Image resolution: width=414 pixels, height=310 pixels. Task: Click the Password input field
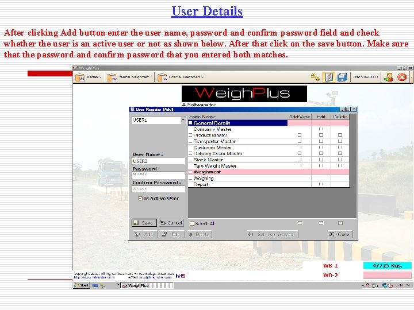(x=159, y=175)
